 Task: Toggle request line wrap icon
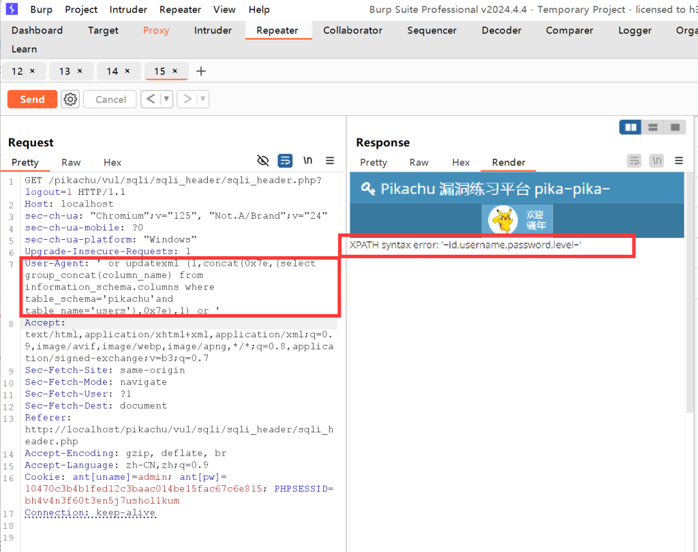click(x=285, y=161)
